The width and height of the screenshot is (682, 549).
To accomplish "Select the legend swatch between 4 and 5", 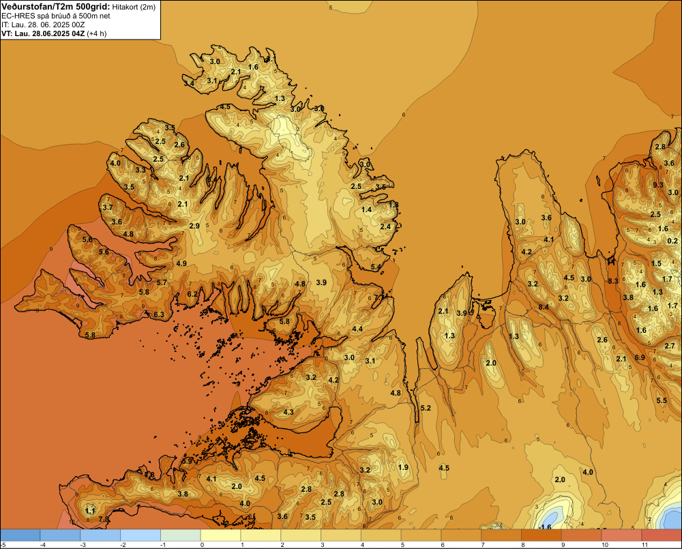I will 381,535.
